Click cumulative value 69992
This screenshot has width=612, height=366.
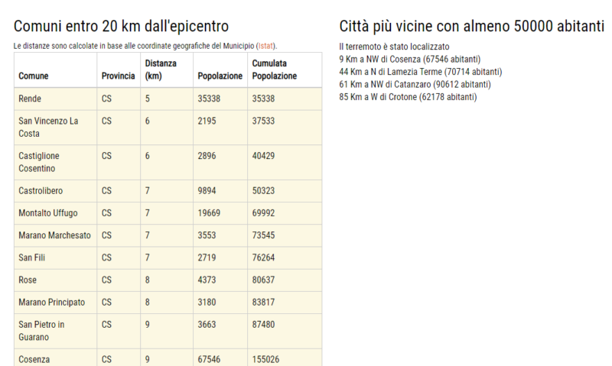pos(263,213)
